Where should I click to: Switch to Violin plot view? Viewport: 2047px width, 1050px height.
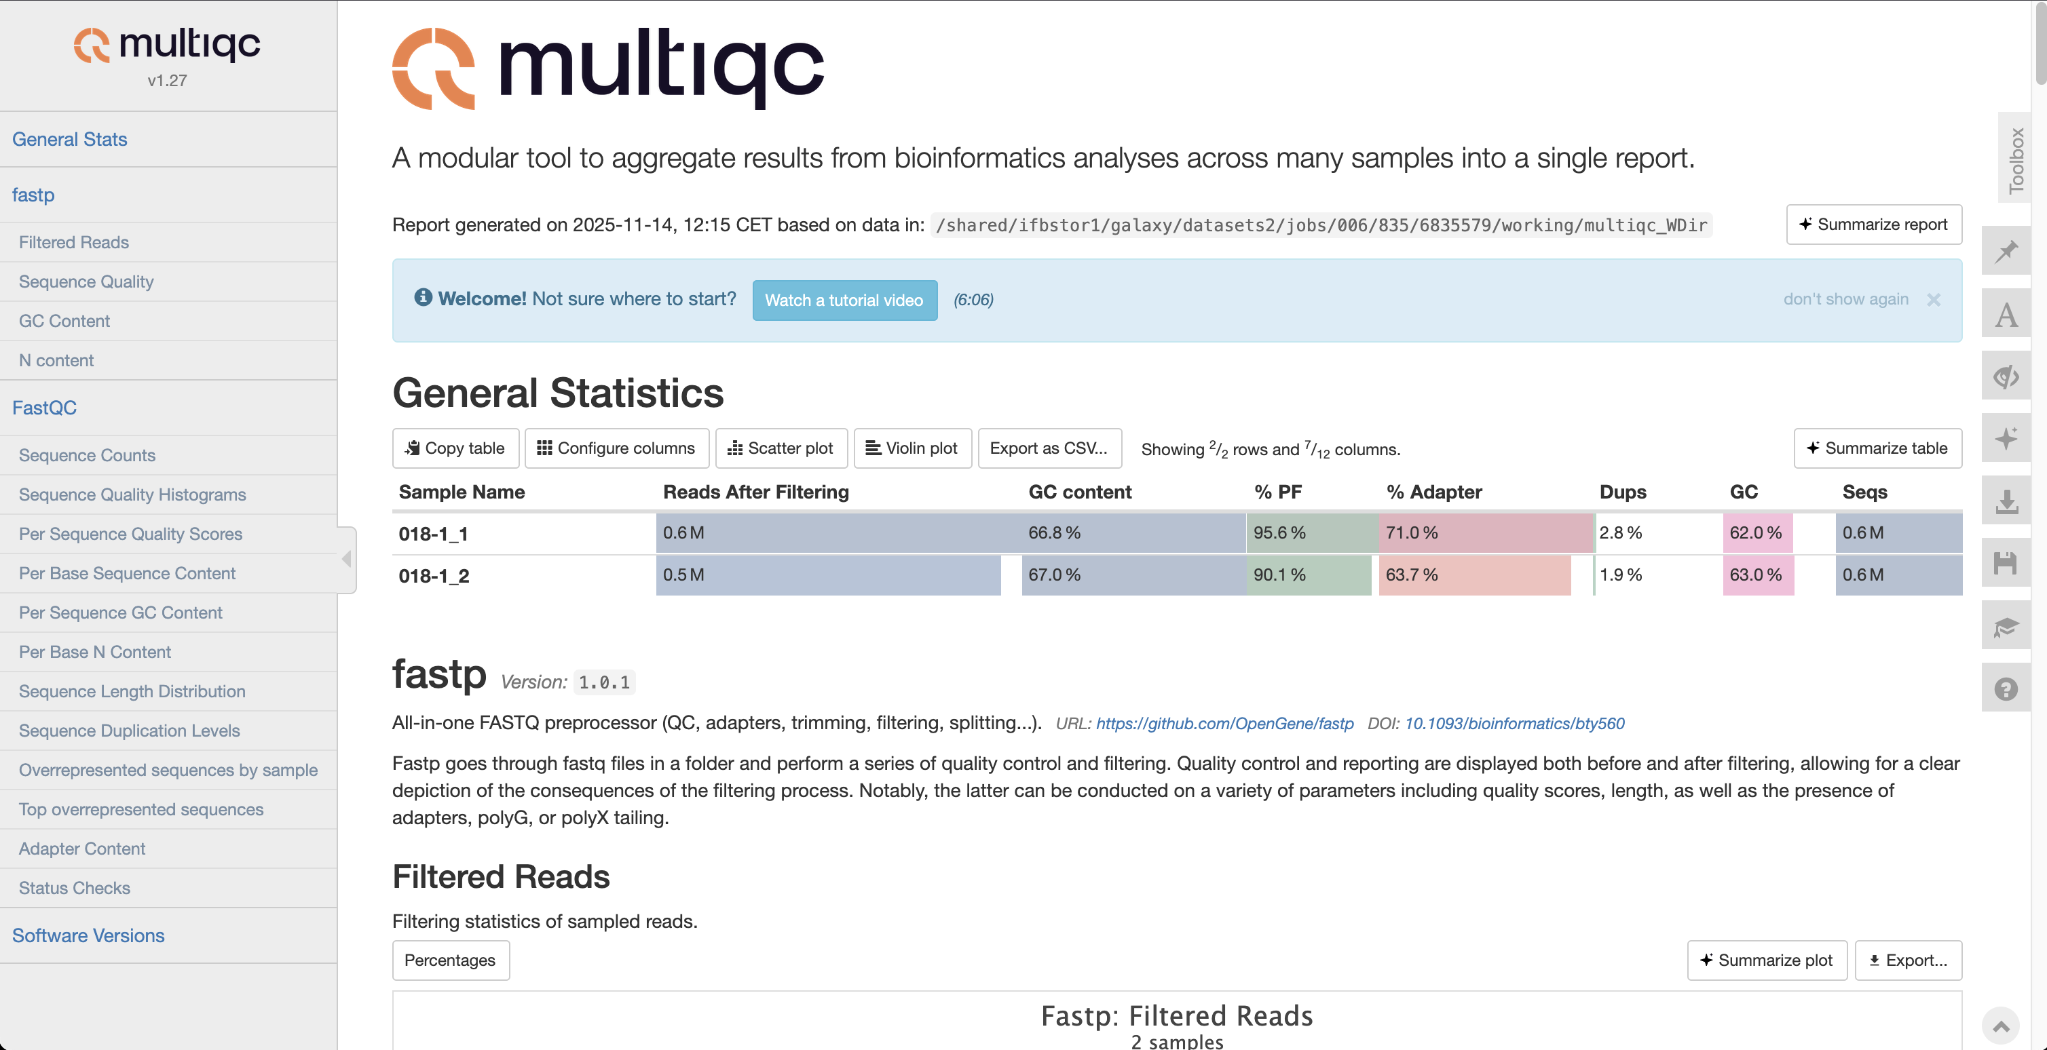click(x=912, y=448)
